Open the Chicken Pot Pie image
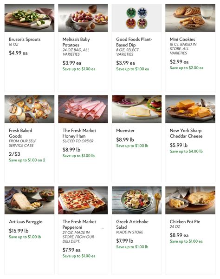The width and height of the screenshot is (220, 279). tap(190, 200)
